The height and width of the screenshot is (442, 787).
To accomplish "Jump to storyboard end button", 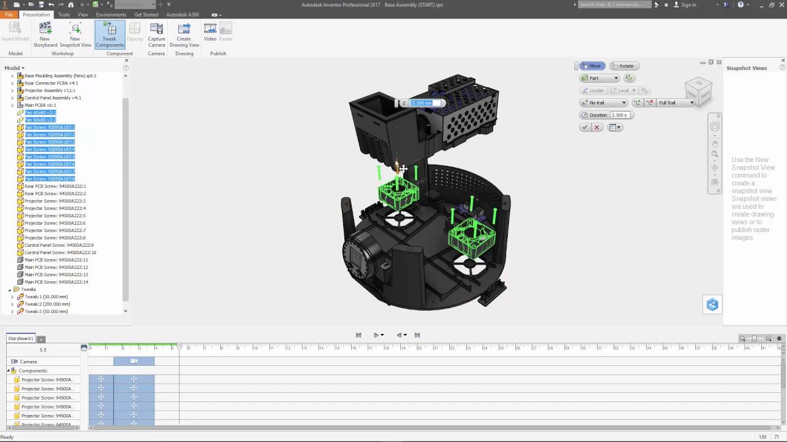I will tap(417, 335).
